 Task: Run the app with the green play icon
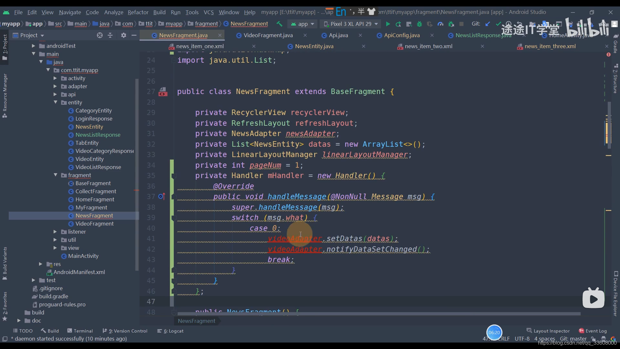click(388, 24)
